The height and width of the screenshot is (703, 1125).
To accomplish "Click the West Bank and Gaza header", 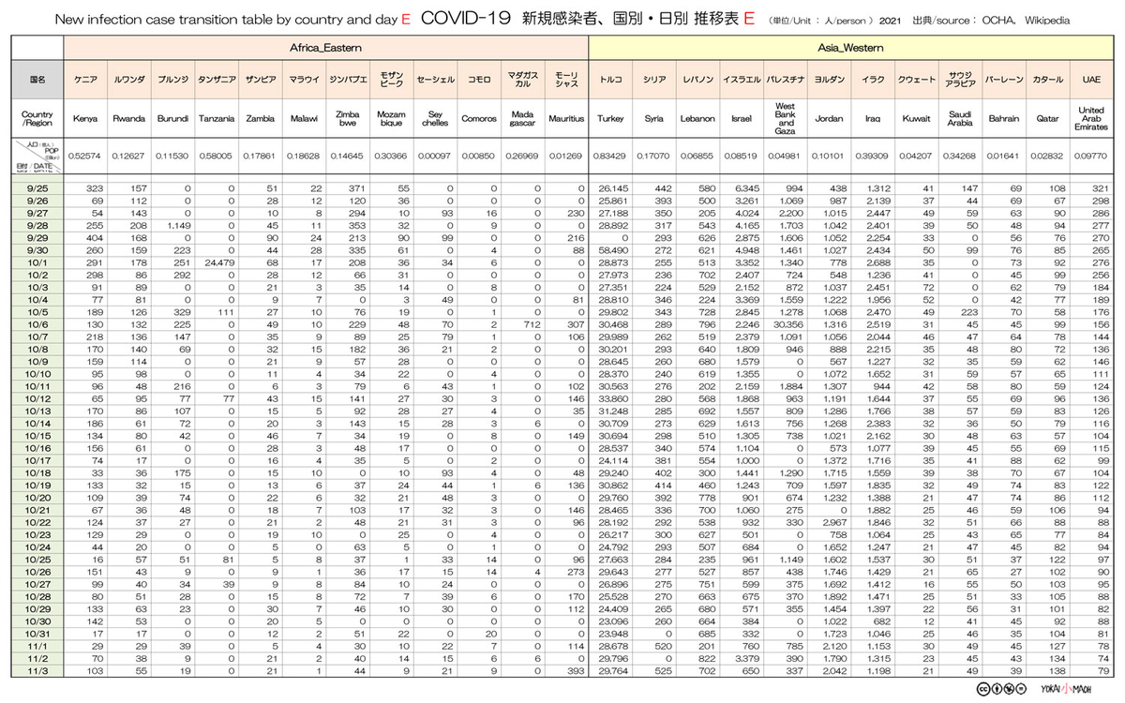I will pyautogui.click(x=786, y=119).
